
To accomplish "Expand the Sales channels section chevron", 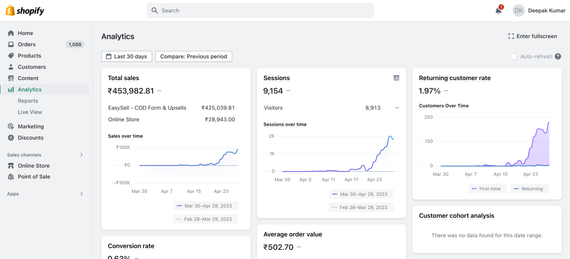I will pyautogui.click(x=82, y=155).
